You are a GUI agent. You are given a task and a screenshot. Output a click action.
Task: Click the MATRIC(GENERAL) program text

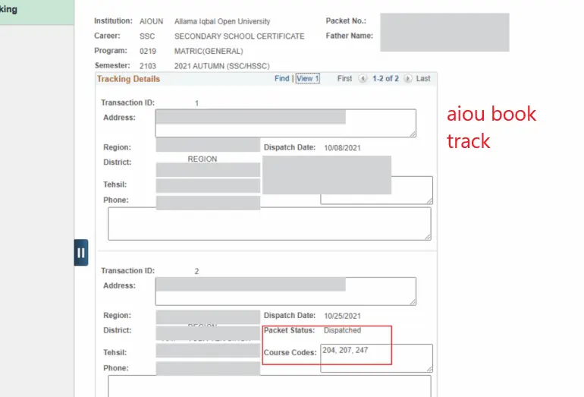pyautogui.click(x=209, y=52)
